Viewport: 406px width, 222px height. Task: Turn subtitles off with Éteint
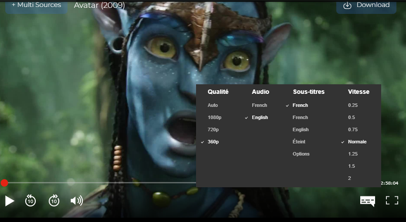click(x=299, y=142)
